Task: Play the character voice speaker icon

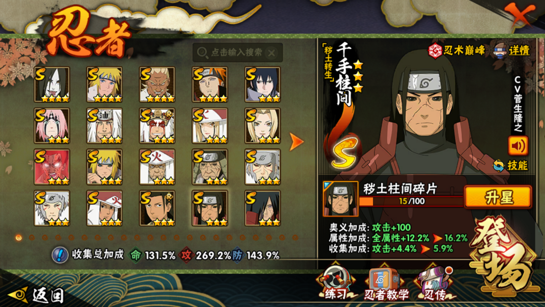Action: point(518,146)
